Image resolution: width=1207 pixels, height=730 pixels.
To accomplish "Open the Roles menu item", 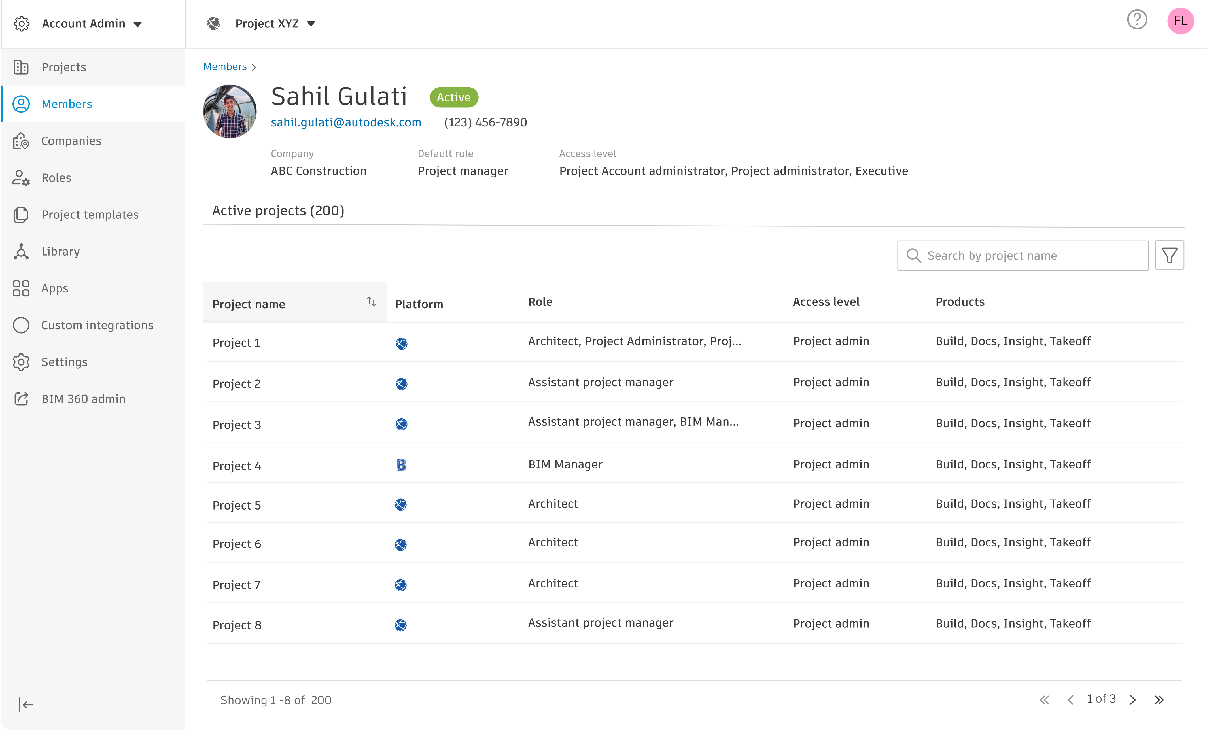I will pyautogui.click(x=56, y=178).
